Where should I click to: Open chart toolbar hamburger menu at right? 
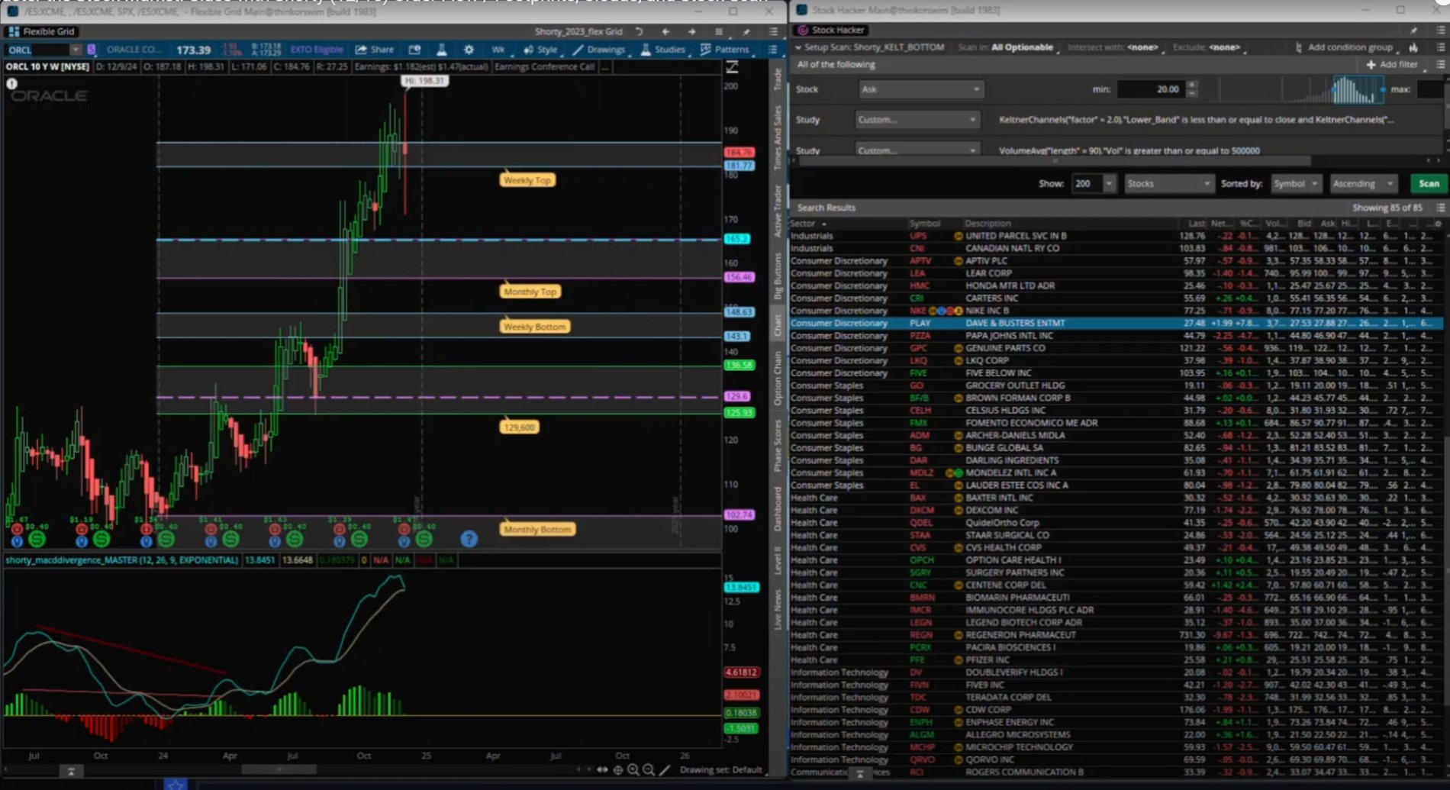[x=772, y=50]
